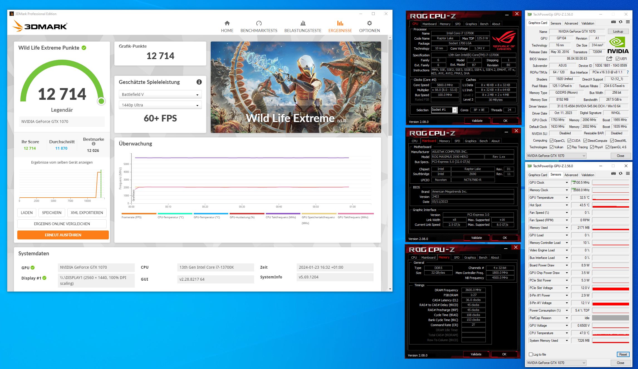Screen dimensions: 638x369
Task: Toggle the Ray Tracing checkbox
Action: click(569, 147)
